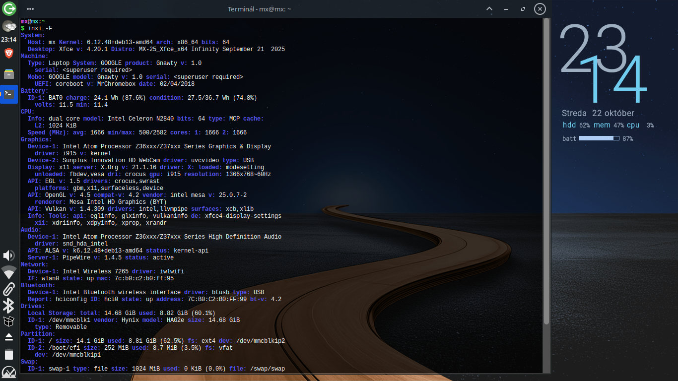The height and width of the screenshot is (381, 678).
Task: Click the 'uvcvideo' driver text
Action: 205,160
